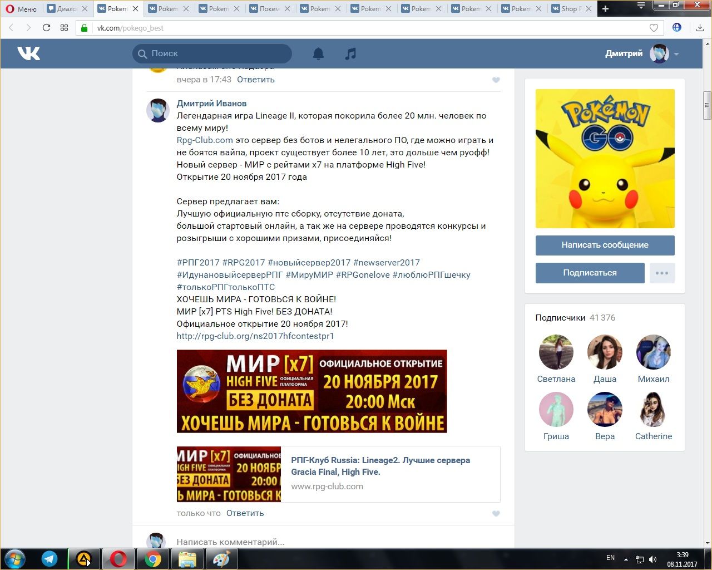
Task: Click the link preview card thumbnail
Action: pyautogui.click(x=229, y=474)
